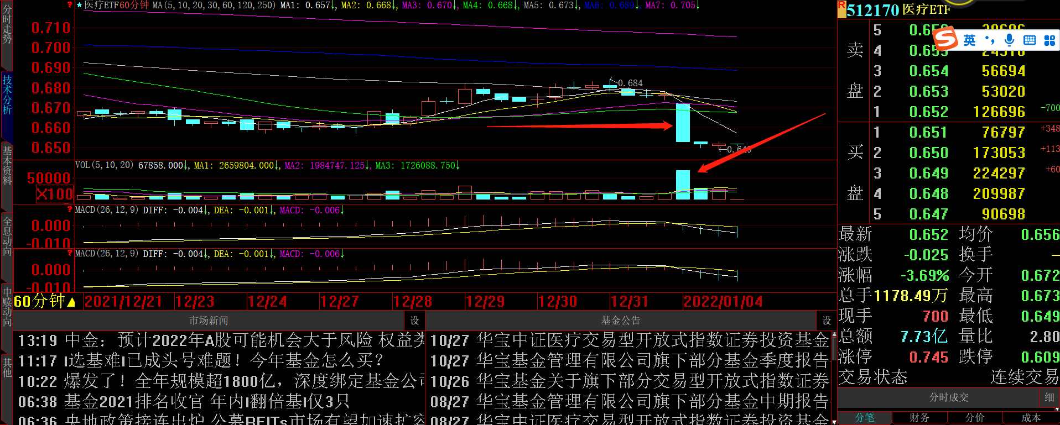Click small down arrow under 细 button

pos(1057,410)
